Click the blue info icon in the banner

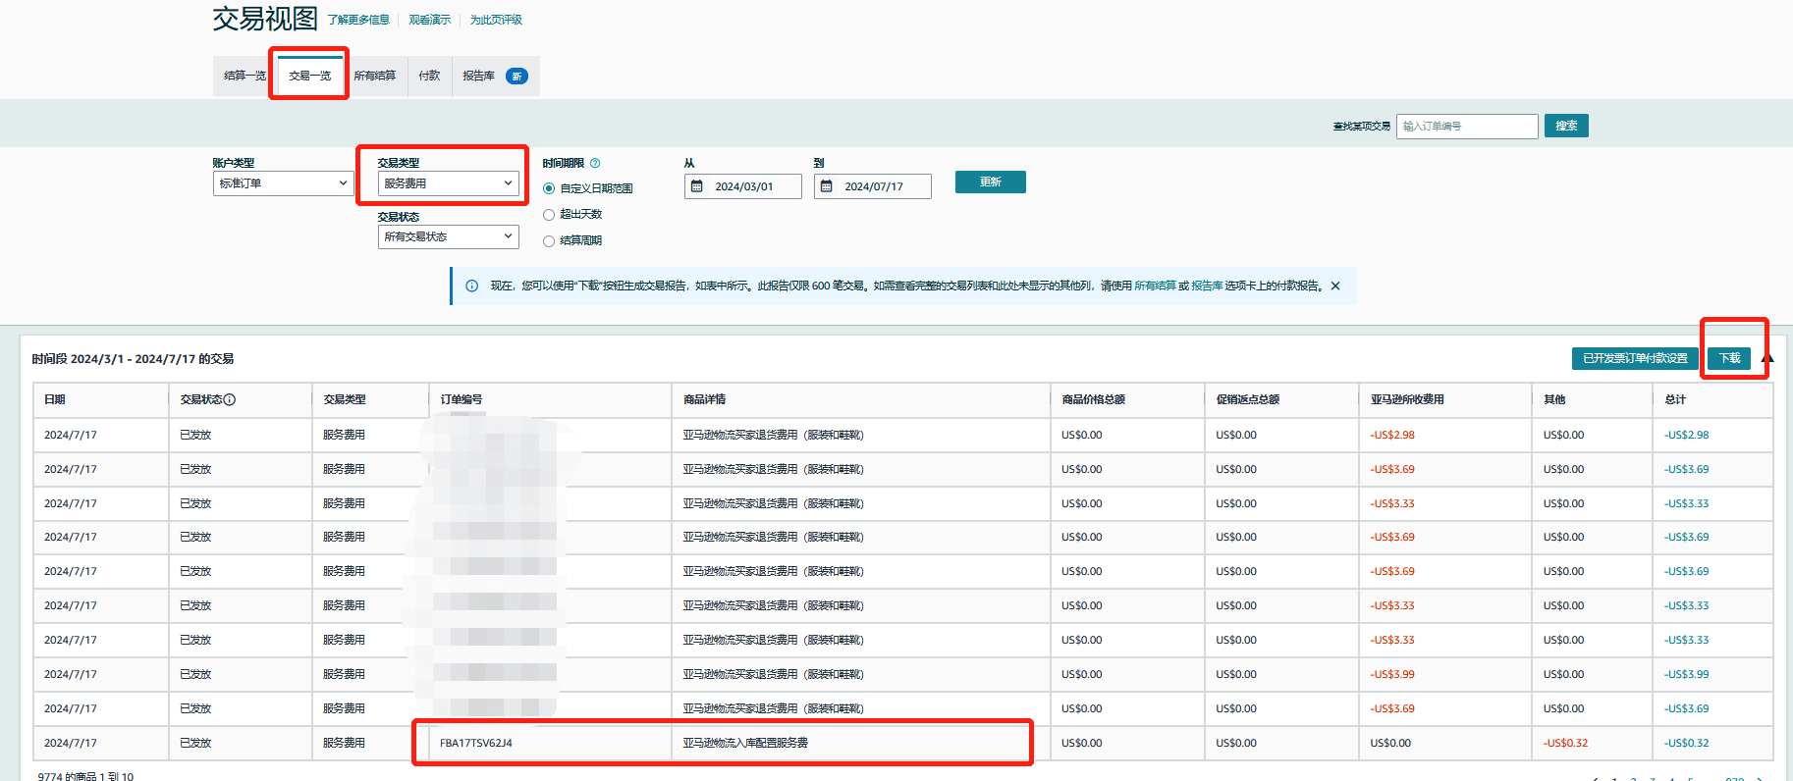pyautogui.click(x=471, y=286)
